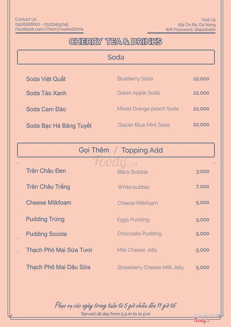Pick Soda Cam Đào from the menu
Viewport: 231px width, 327px height.
tap(46, 109)
